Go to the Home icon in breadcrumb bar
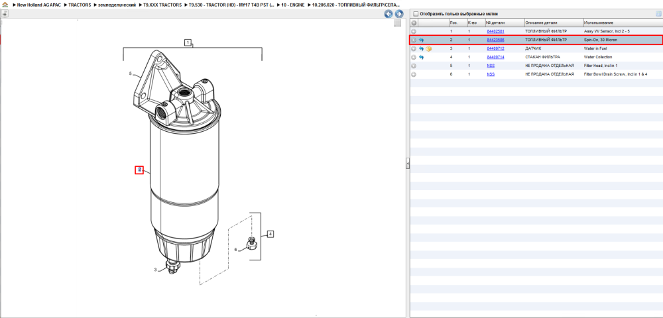This screenshot has width=663, height=318. 5,5
